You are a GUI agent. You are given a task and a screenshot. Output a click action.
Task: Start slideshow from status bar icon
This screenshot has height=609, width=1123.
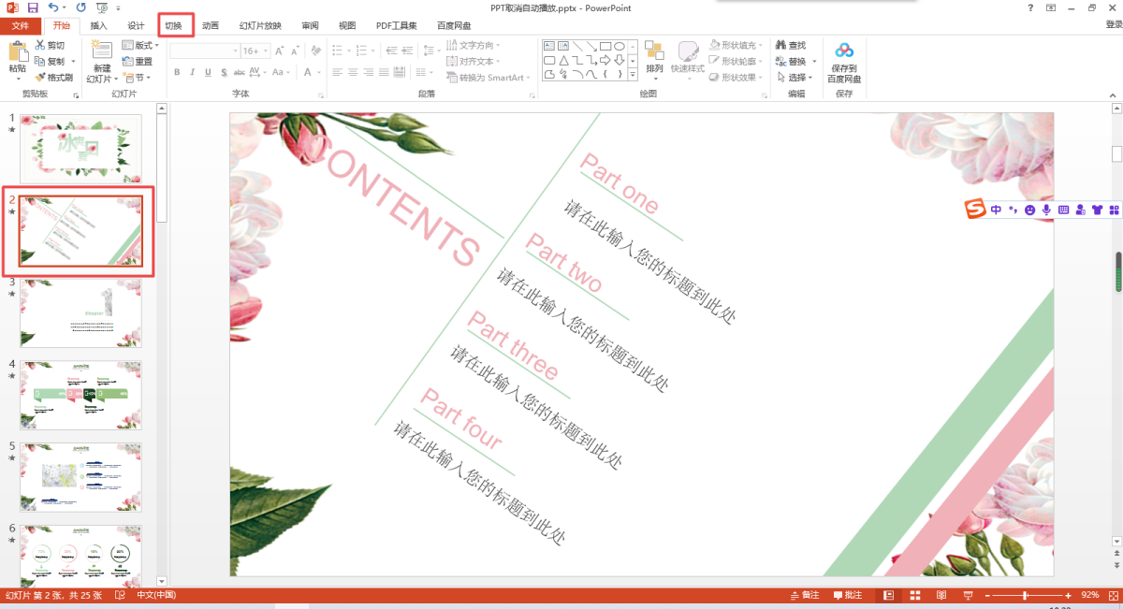(969, 596)
